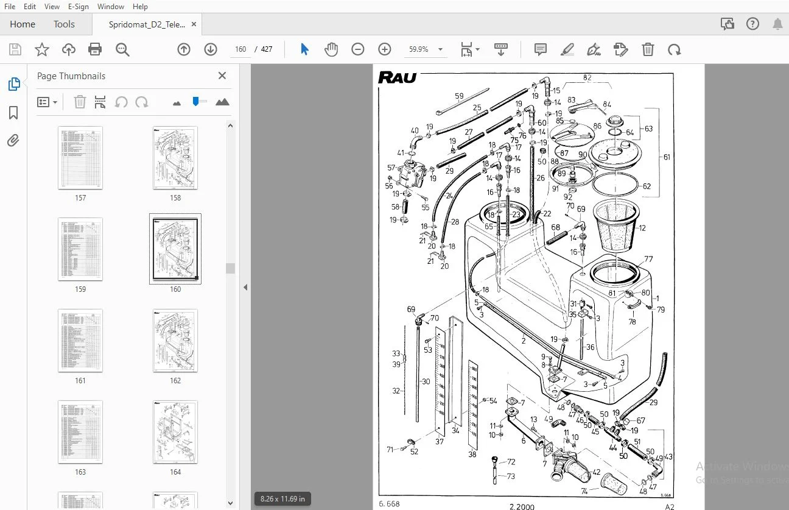The width and height of the screenshot is (789, 510).
Task: Select page 161 thumbnail
Action: [80, 341]
